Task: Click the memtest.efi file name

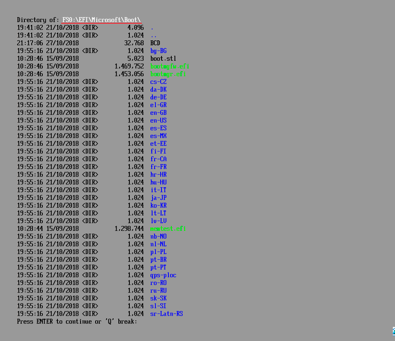Action: tap(168, 229)
